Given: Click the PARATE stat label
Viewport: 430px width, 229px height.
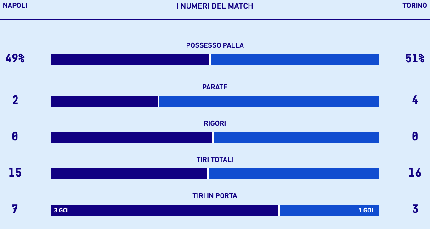Looking at the screenshot, I should [x=215, y=87].
